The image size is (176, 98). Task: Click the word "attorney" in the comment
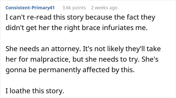pos(66,49)
